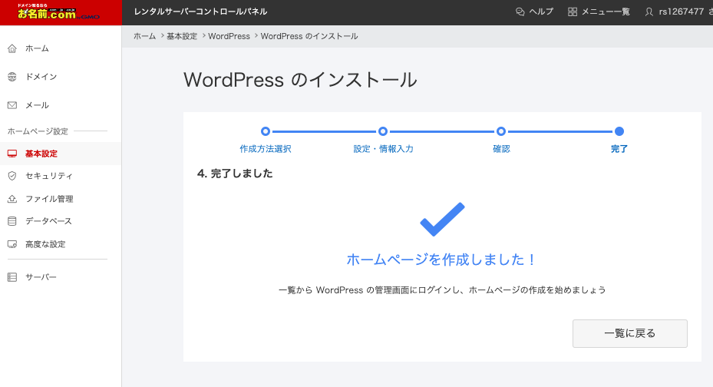Click the Mail envelope icon
The image size is (713, 387).
12,105
